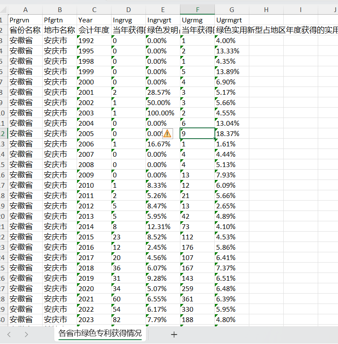Click the 7.93% cell
This screenshot has height=344, width=338.
pyautogui.click(x=232, y=175)
